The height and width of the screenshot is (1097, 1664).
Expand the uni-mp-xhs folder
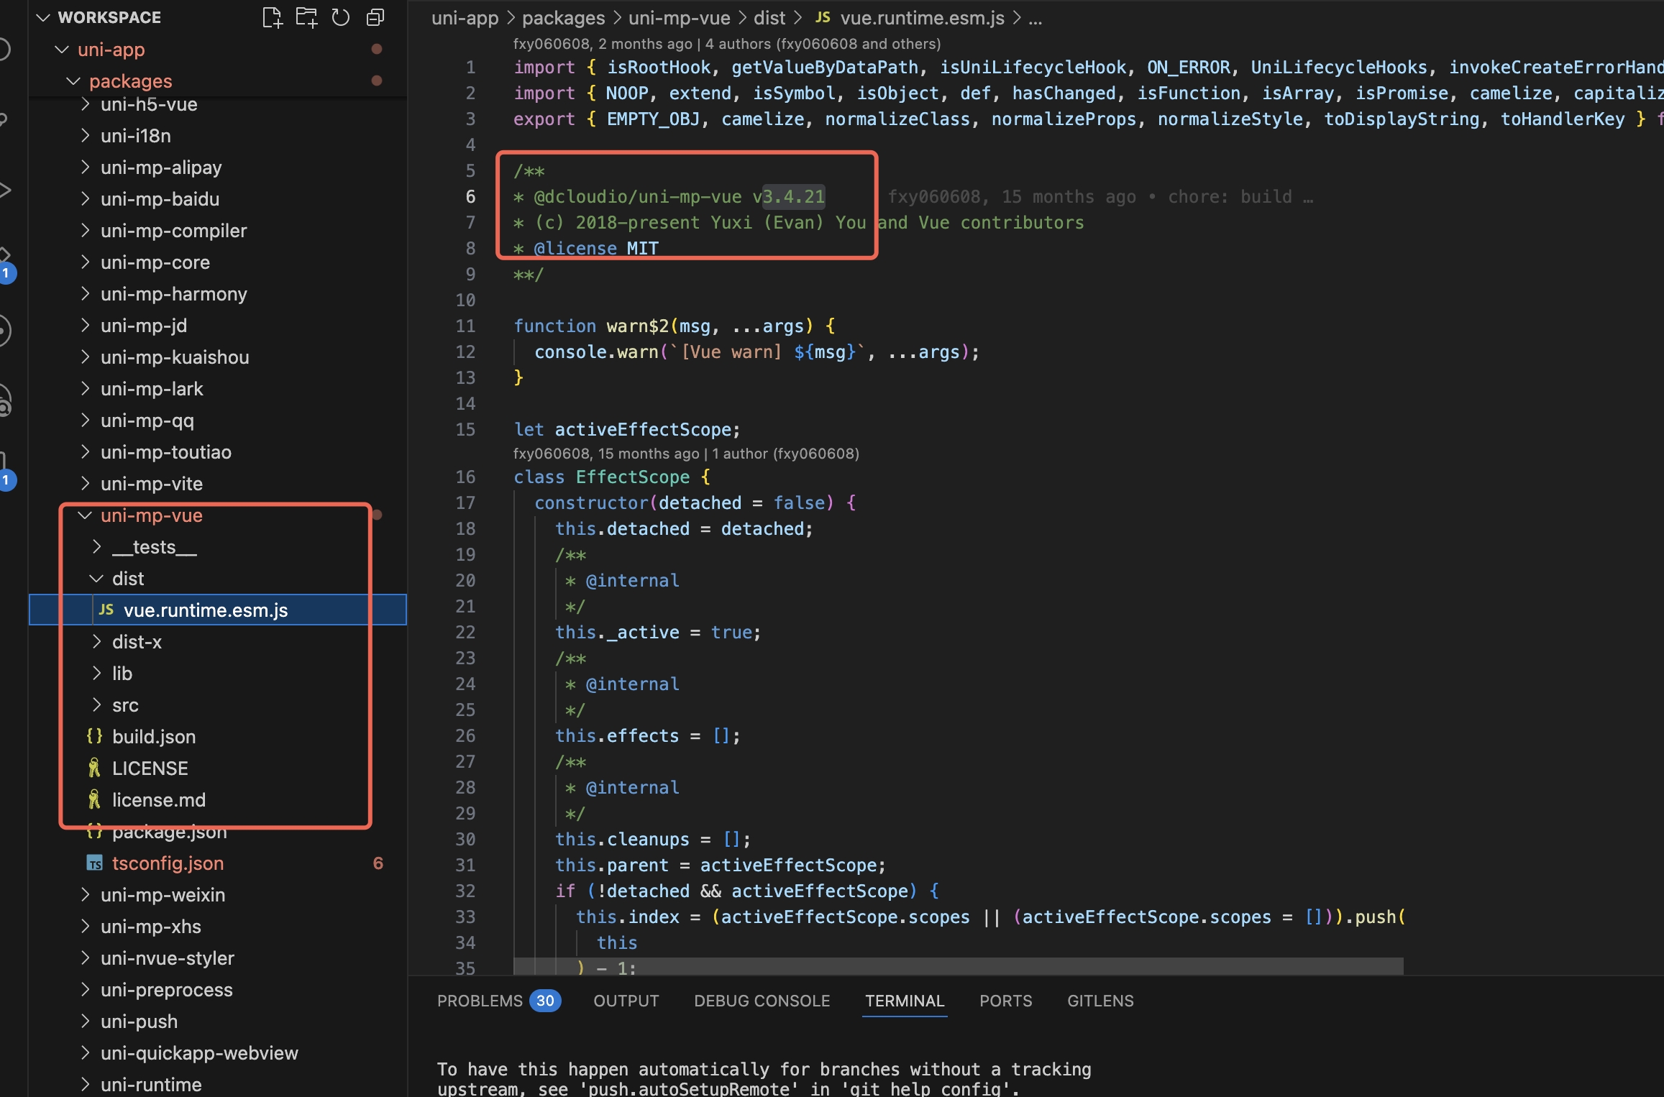85,926
